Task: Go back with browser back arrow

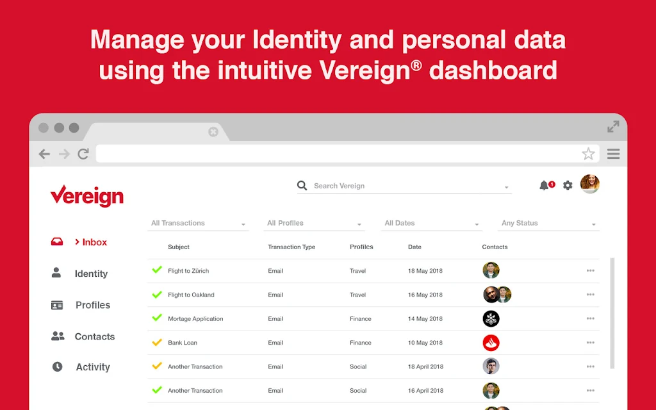Action: pyautogui.click(x=44, y=154)
